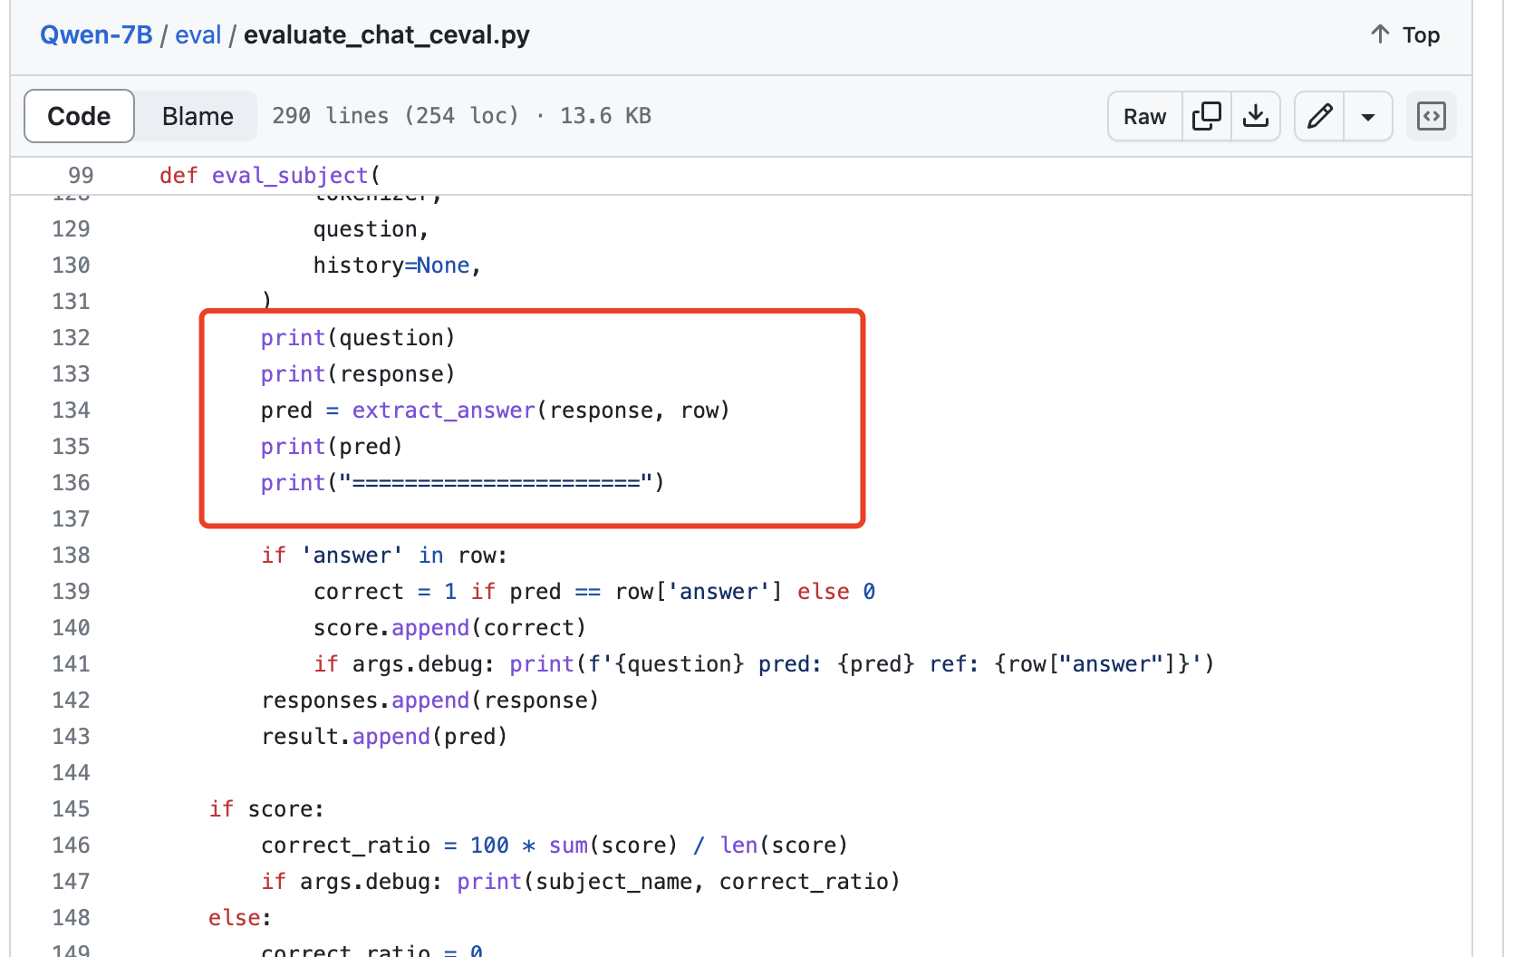Viewport: 1524px width, 957px height.
Task: Edit this file using the pencil icon
Action: [1319, 116]
